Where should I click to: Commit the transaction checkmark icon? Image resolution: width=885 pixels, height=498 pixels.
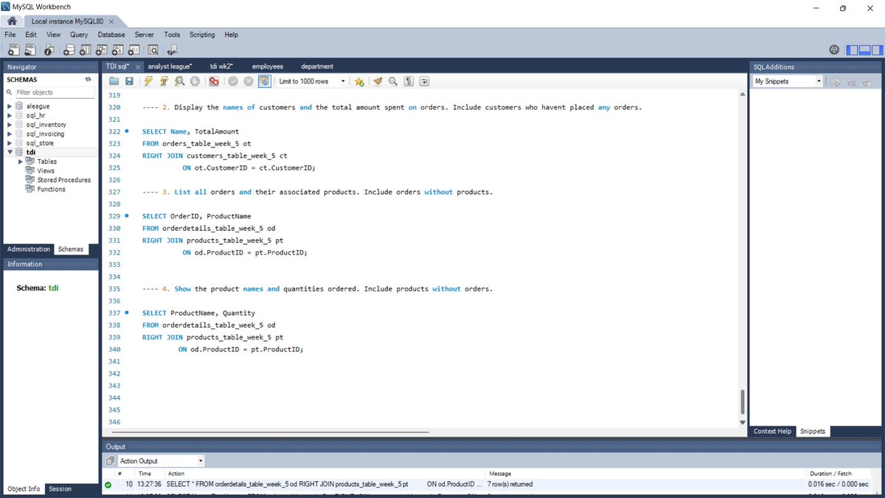[233, 81]
